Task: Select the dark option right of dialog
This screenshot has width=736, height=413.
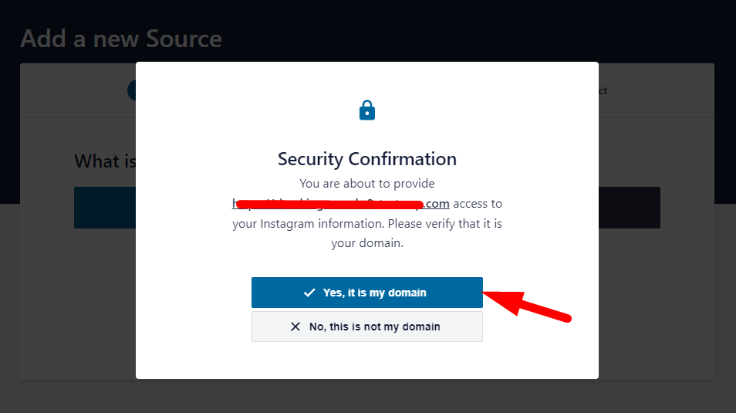Action: [x=630, y=208]
